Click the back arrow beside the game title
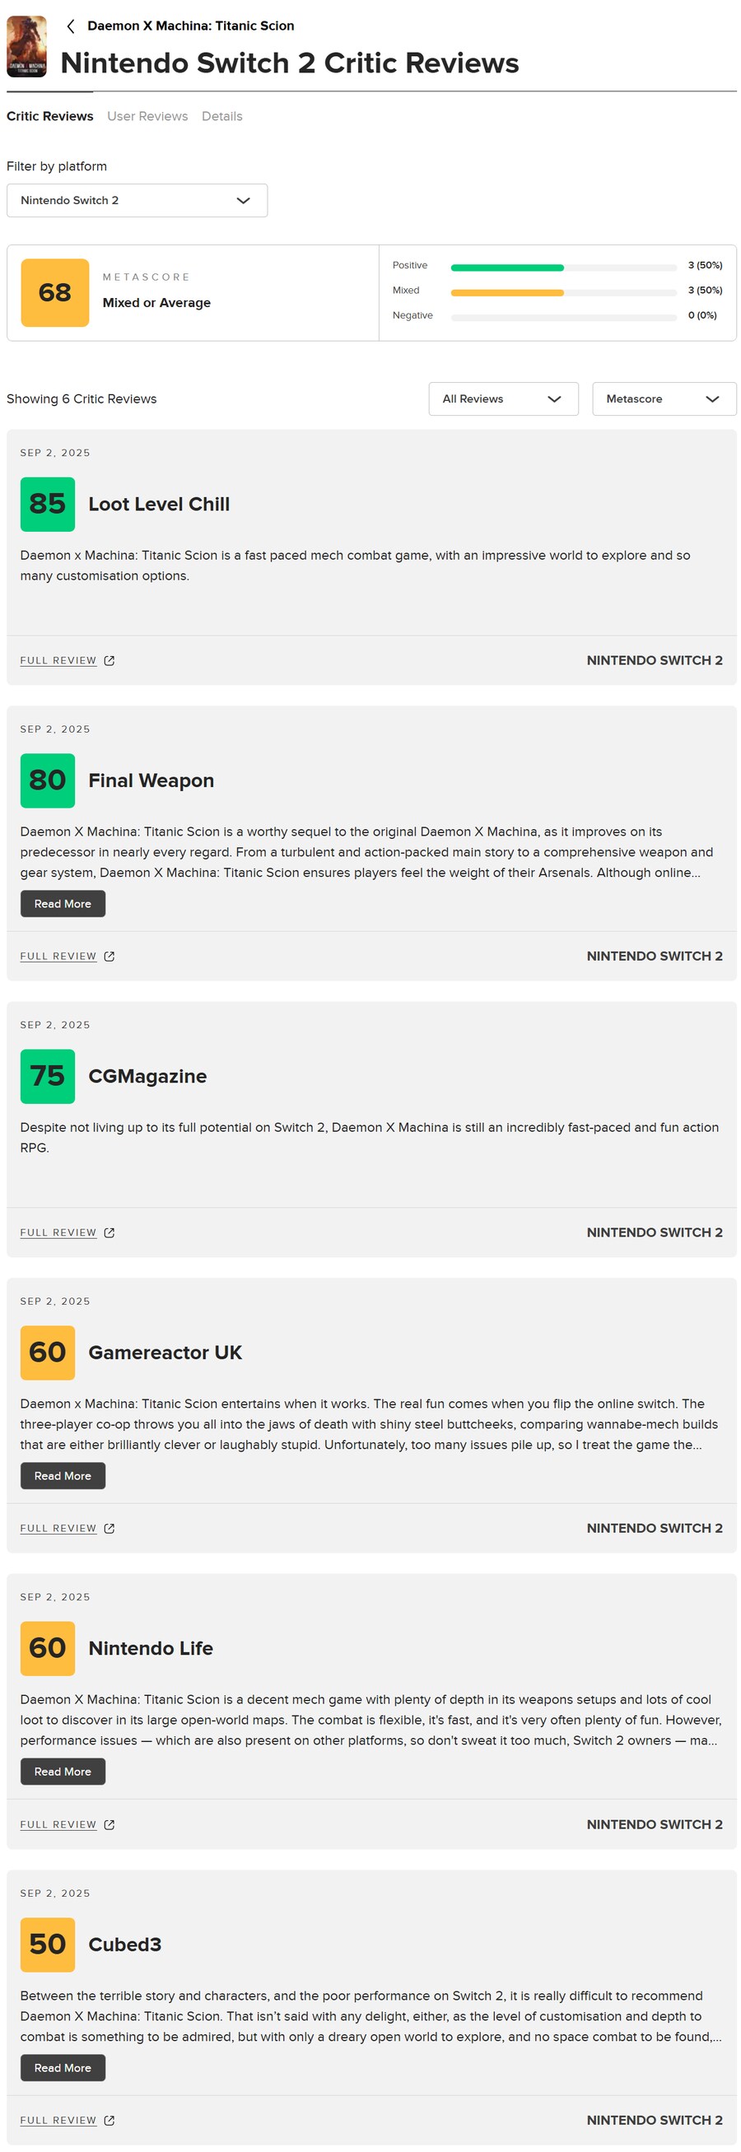Viewport: 741px width, 2152px height. (71, 26)
